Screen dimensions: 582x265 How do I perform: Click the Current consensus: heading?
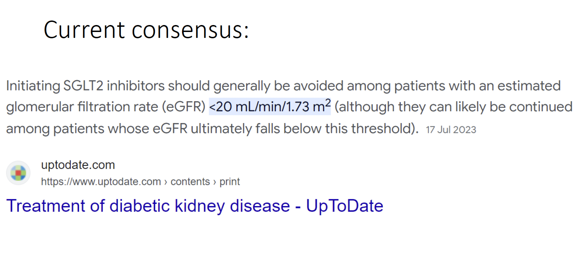146,30
